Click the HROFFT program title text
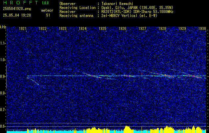The image size is (209, 133). coord(21,3)
